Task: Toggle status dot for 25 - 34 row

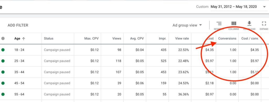Action: pos(3,61)
